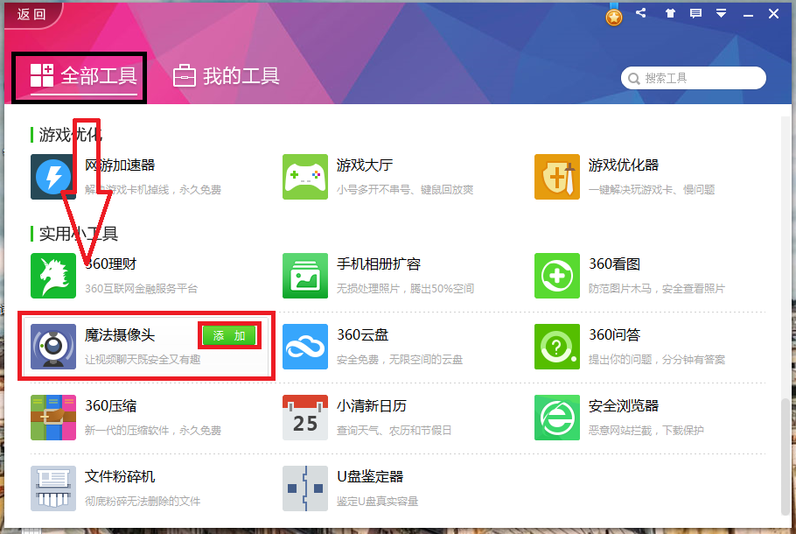This screenshot has width=796, height=534.
Task: Click description 提出你的问题，分分钟有答案
Action: pyautogui.click(x=656, y=360)
